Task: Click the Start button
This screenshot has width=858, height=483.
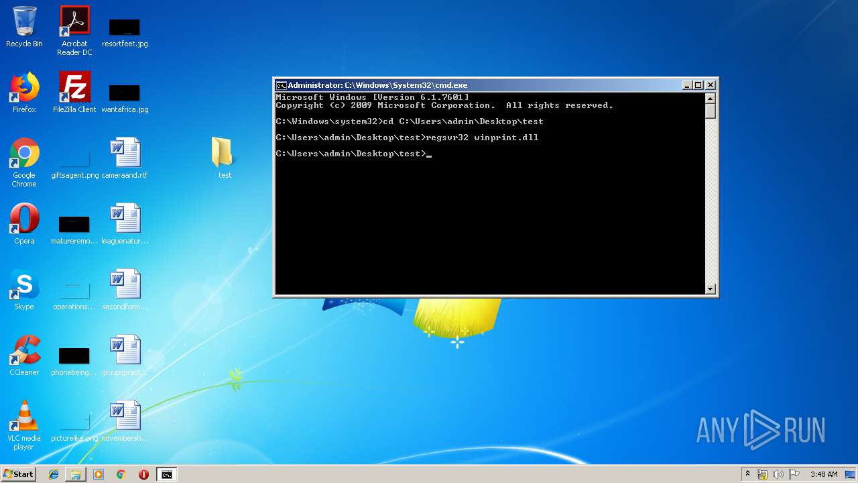Action: [x=18, y=474]
